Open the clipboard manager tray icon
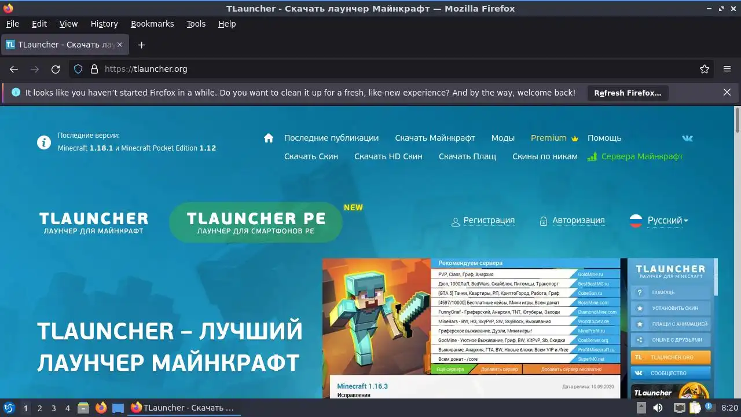Screen dimensions: 741x417 coord(695,408)
